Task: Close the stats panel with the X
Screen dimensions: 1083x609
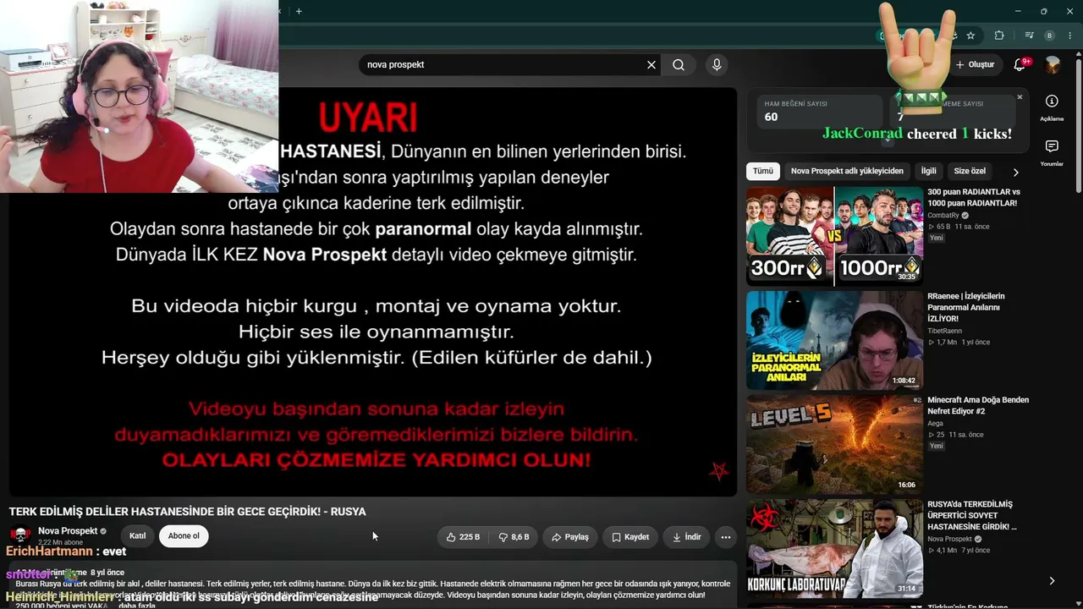Action: click(1020, 97)
